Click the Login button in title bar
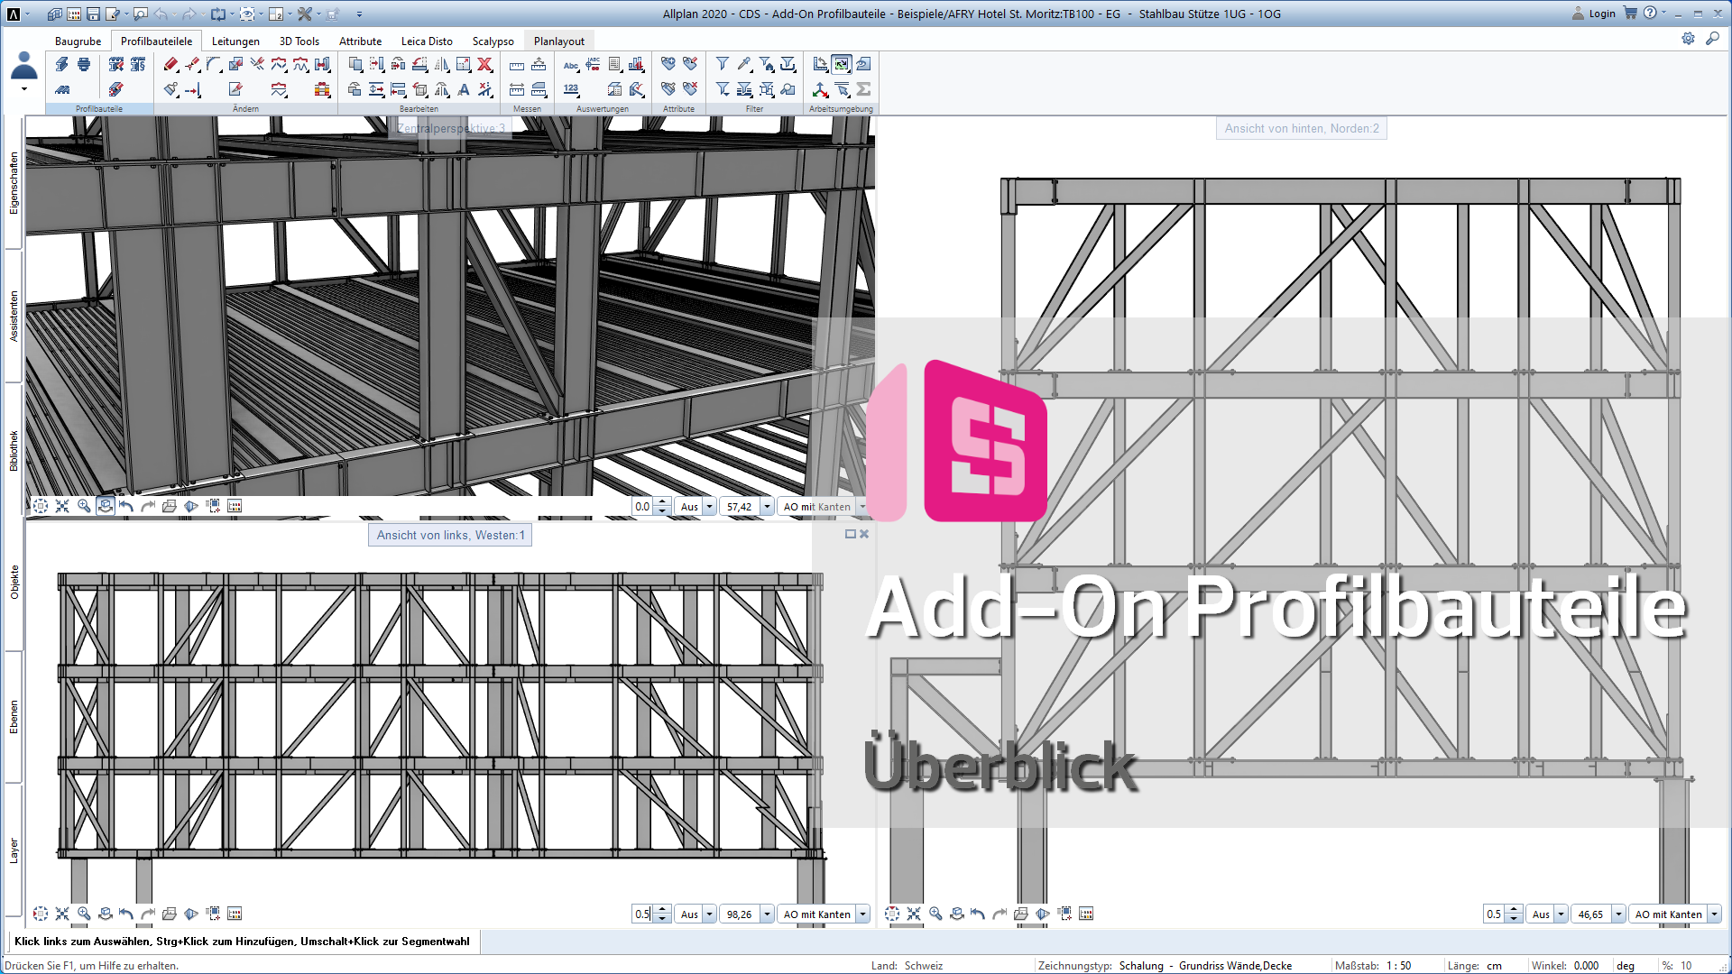The width and height of the screenshot is (1732, 974). (x=1594, y=14)
